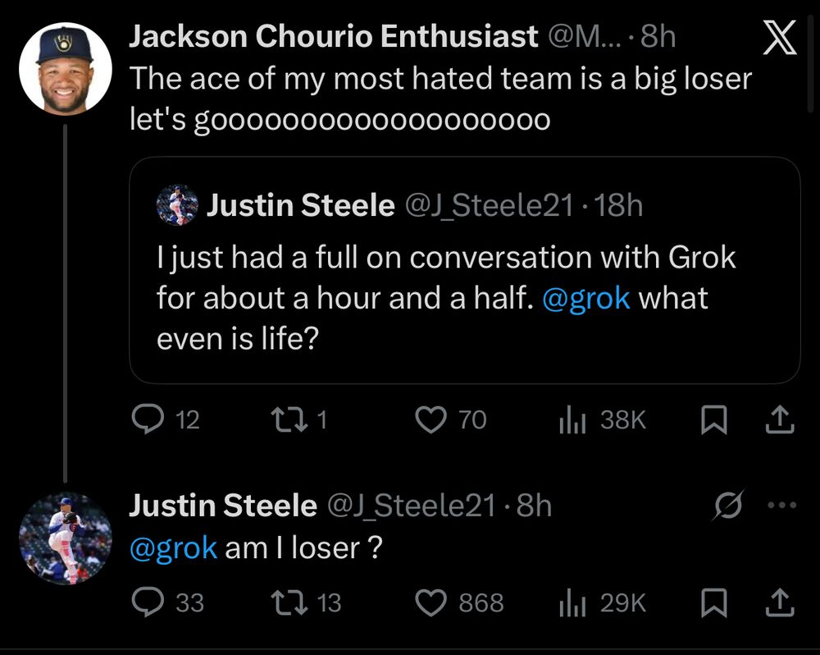The width and height of the screenshot is (820, 655).
Task: Open the Jackson Chourio Enthusiast profile picture
Action: pos(65,68)
